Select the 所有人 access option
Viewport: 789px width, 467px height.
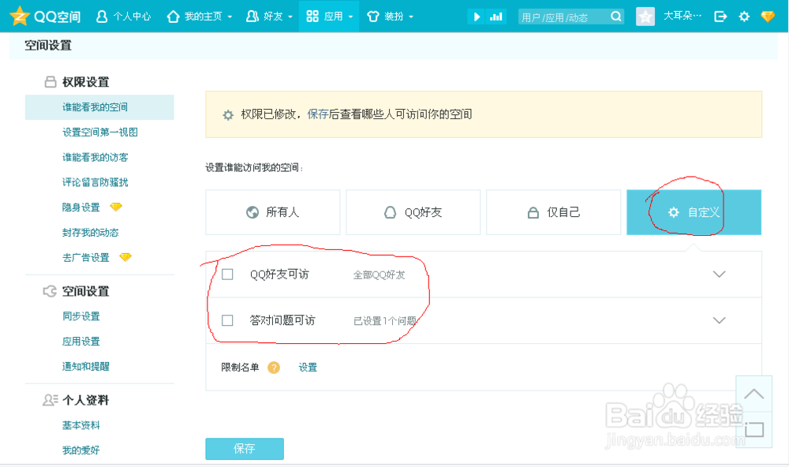(x=273, y=212)
